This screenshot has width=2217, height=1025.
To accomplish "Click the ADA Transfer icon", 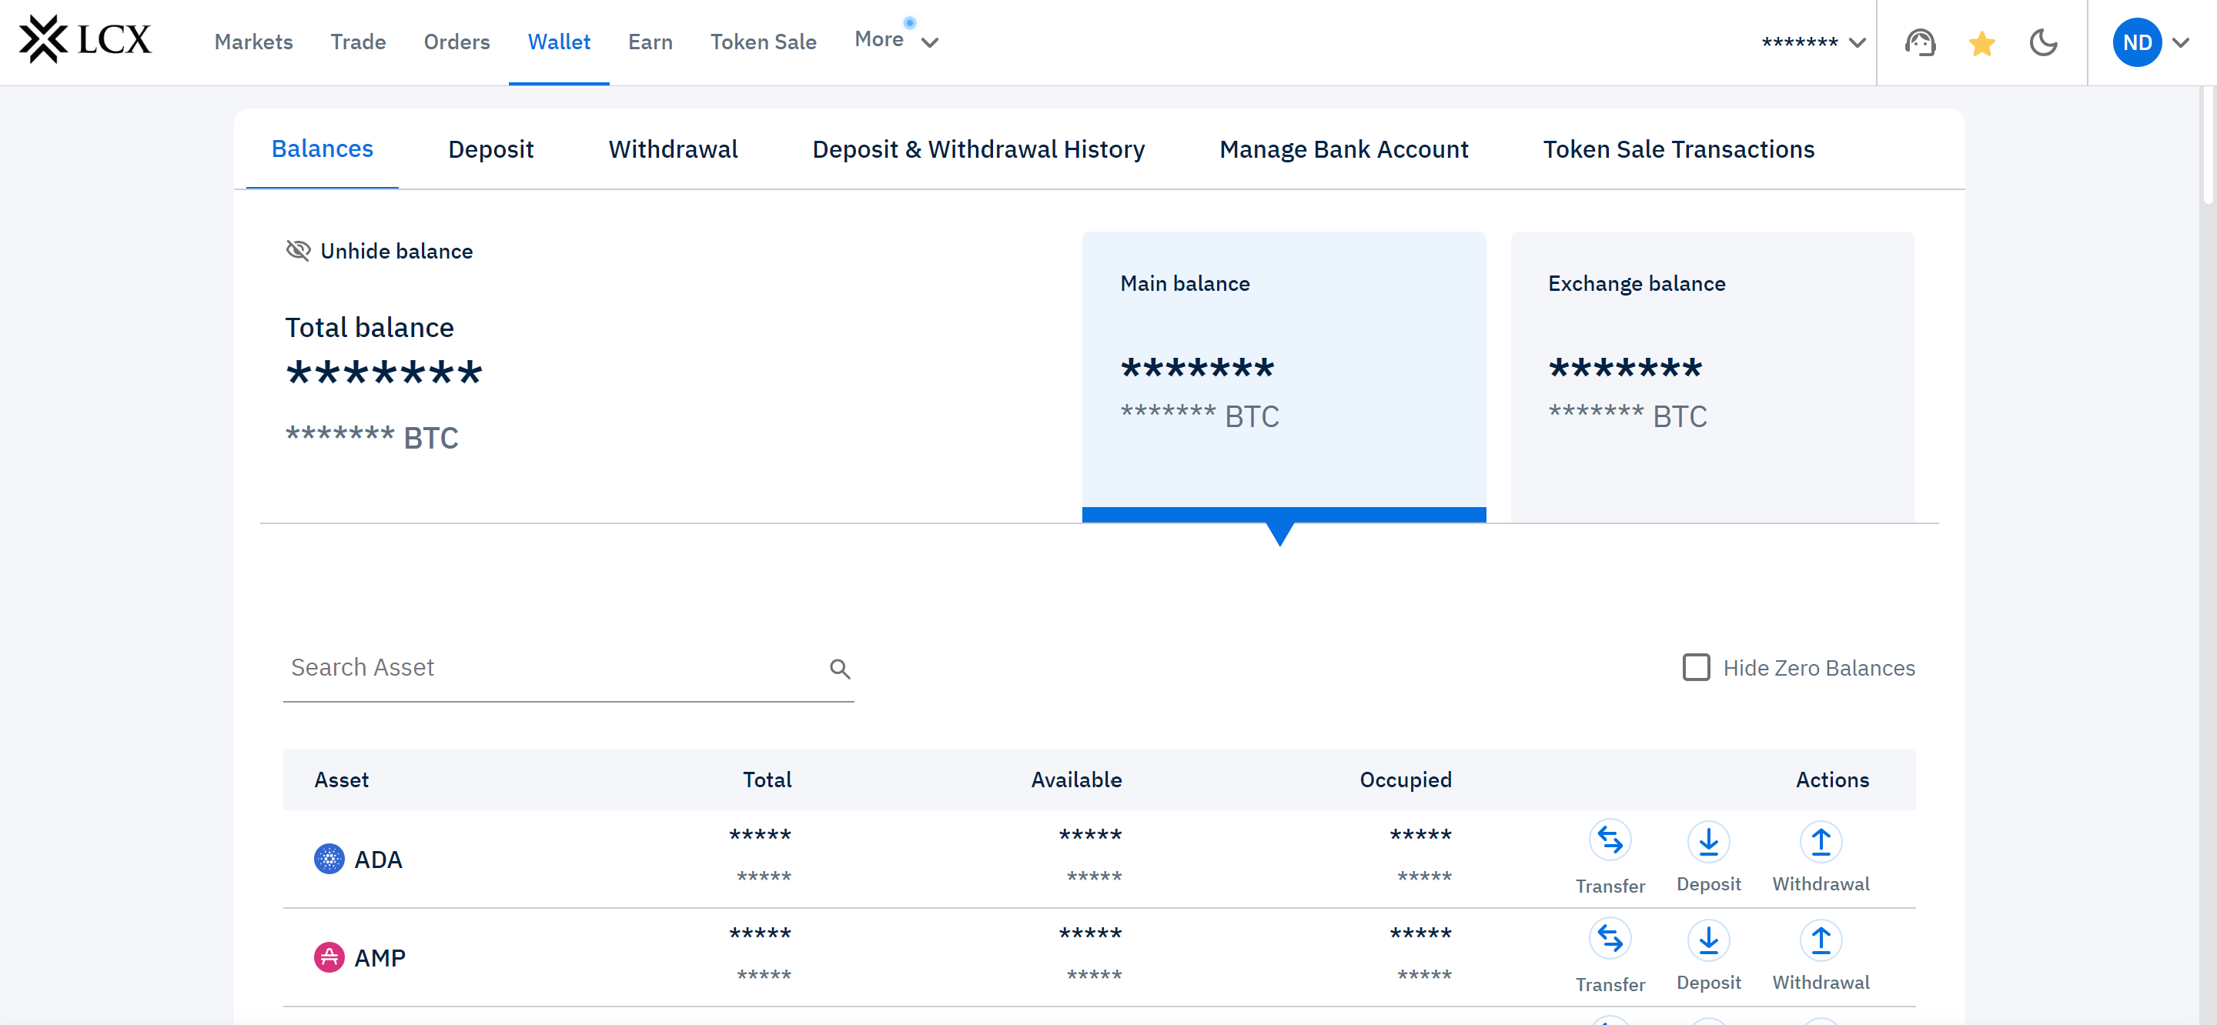I will click(x=1610, y=841).
